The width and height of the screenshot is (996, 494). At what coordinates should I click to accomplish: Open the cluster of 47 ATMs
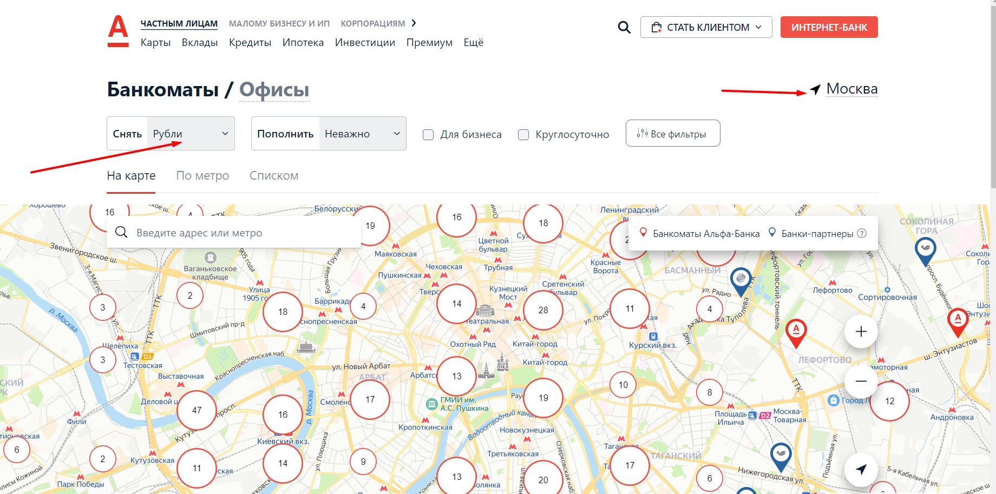point(196,410)
